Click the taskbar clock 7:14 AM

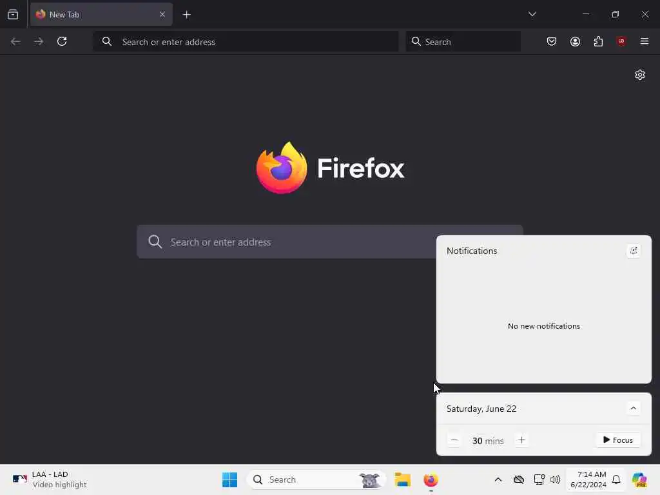588,480
